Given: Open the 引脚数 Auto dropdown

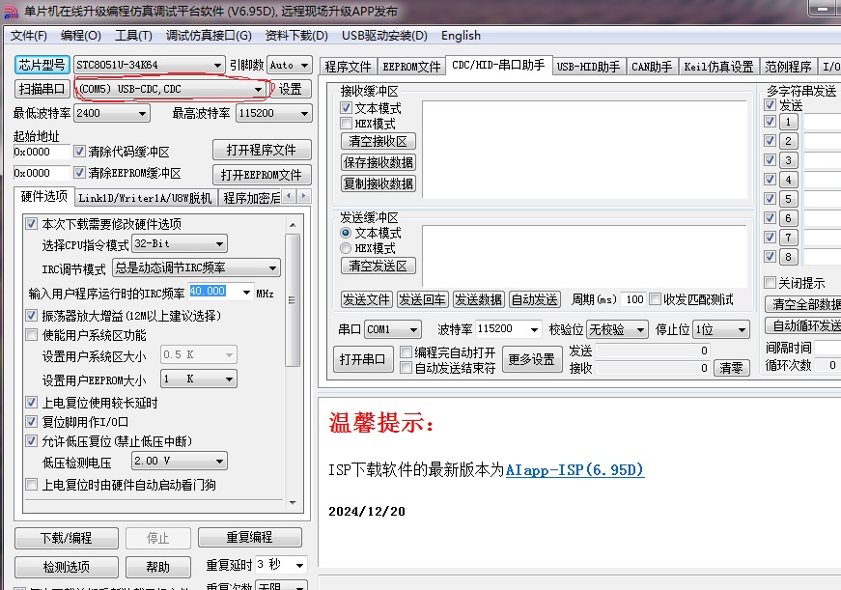Looking at the screenshot, I should (x=289, y=65).
